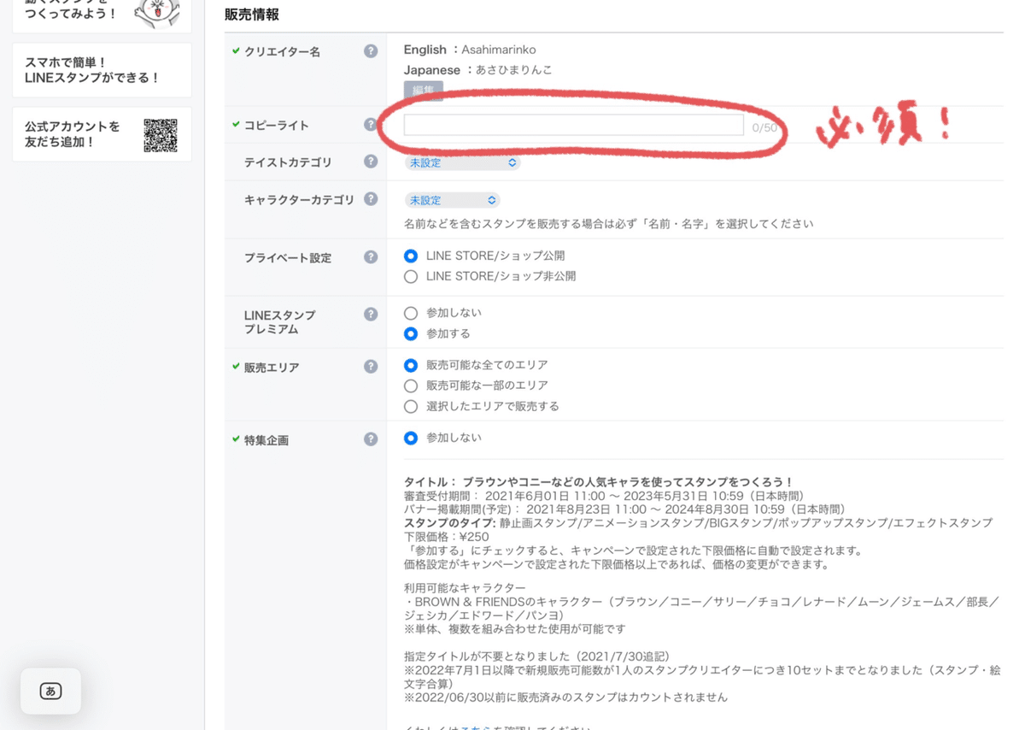Open help icon for LINEスタンプ プレミアム
This screenshot has width=1025, height=730.
[371, 315]
